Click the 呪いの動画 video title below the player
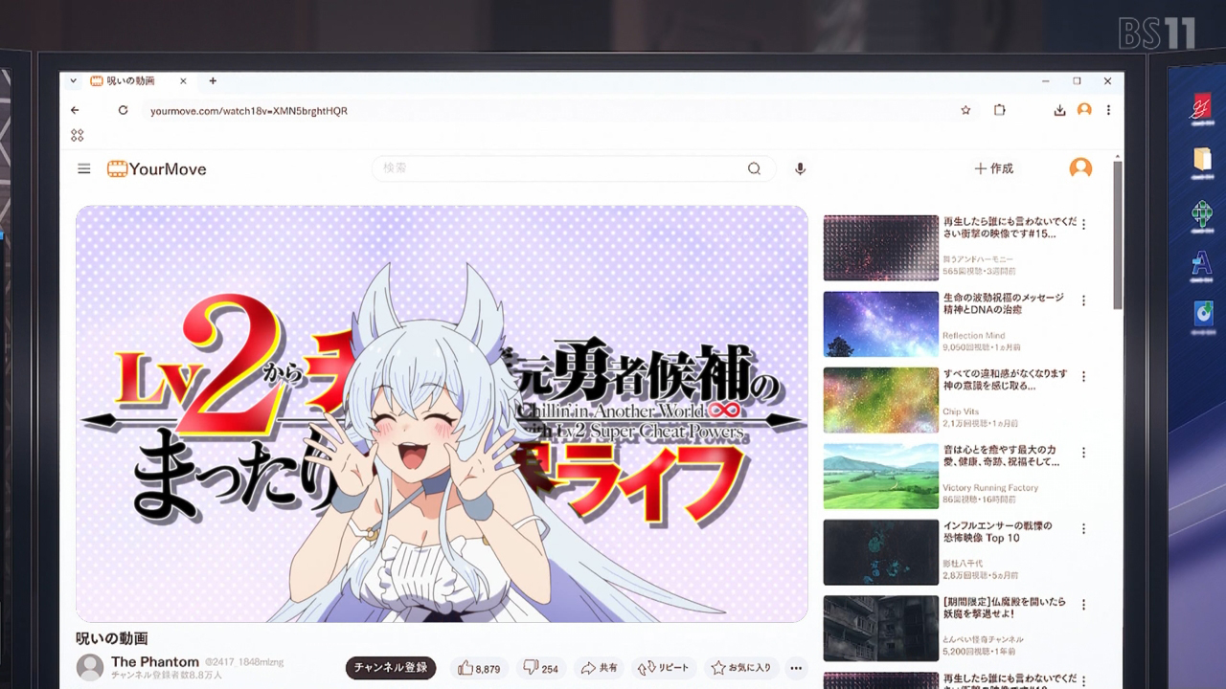Image resolution: width=1226 pixels, height=689 pixels. pyautogui.click(x=112, y=638)
